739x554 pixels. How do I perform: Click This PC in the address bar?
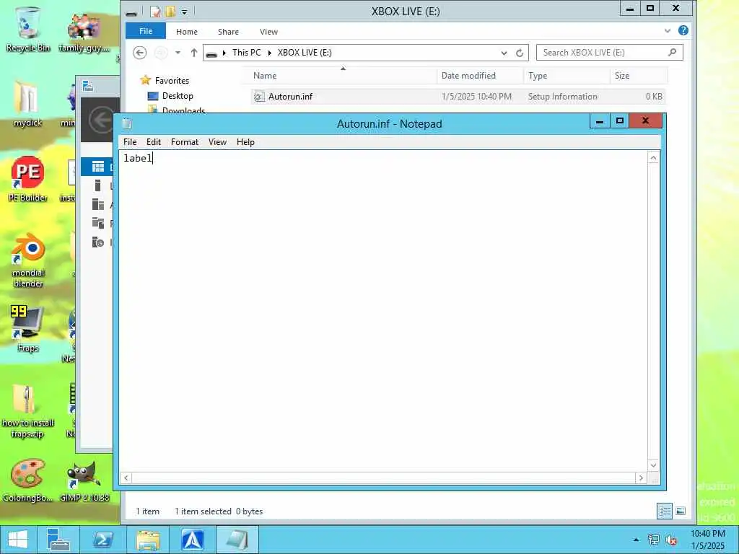pyautogui.click(x=247, y=52)
